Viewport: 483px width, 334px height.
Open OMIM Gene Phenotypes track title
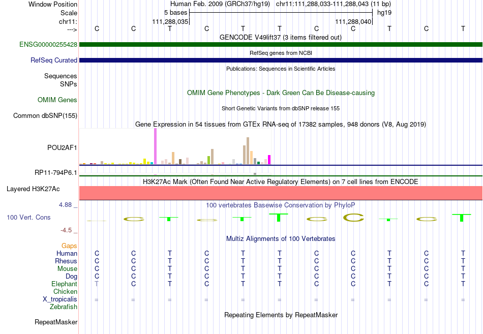click(x=281, y=93)
